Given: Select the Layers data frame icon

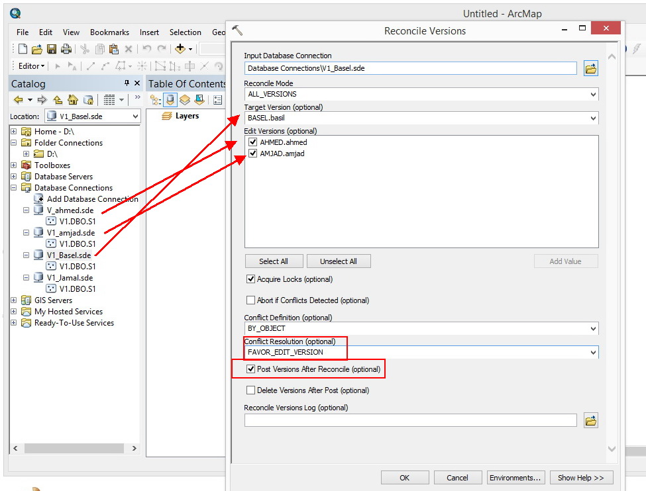Looking at the screenshot, I should [x=167, y=116].
